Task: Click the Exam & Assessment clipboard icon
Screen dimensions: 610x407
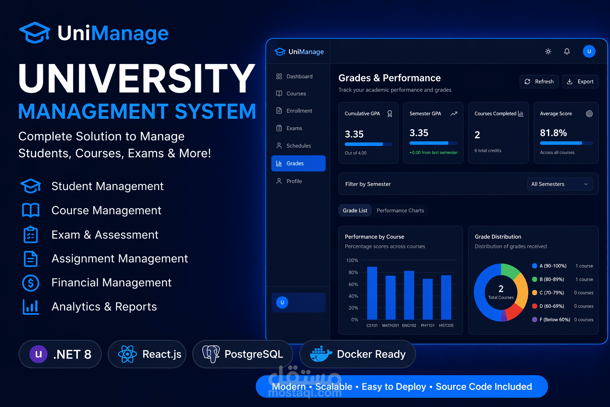Action: pyautogui.click(x=31, y=235)
